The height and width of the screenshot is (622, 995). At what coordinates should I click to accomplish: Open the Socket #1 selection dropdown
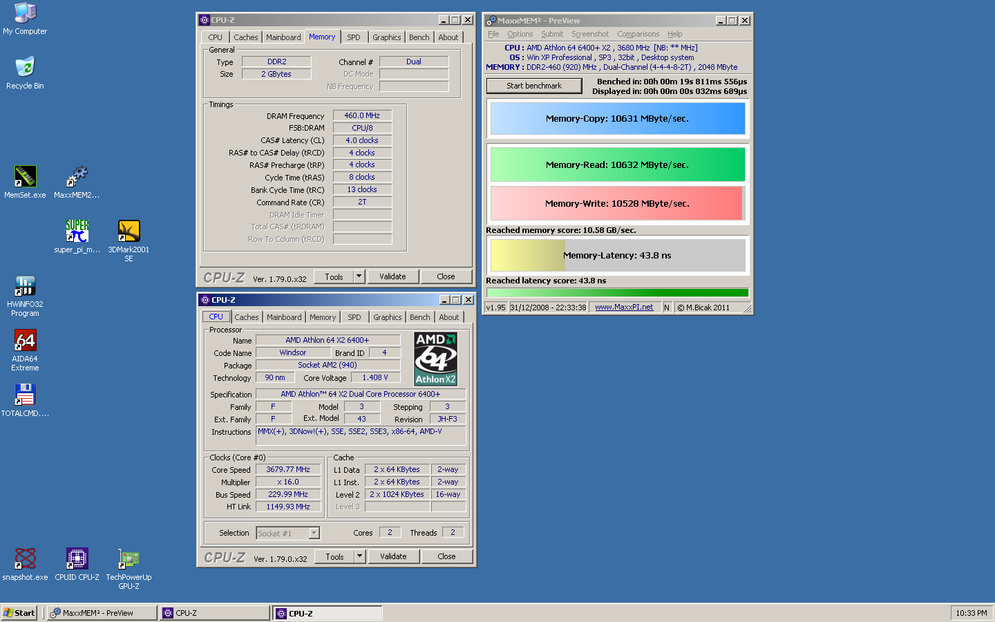point(314,533)
